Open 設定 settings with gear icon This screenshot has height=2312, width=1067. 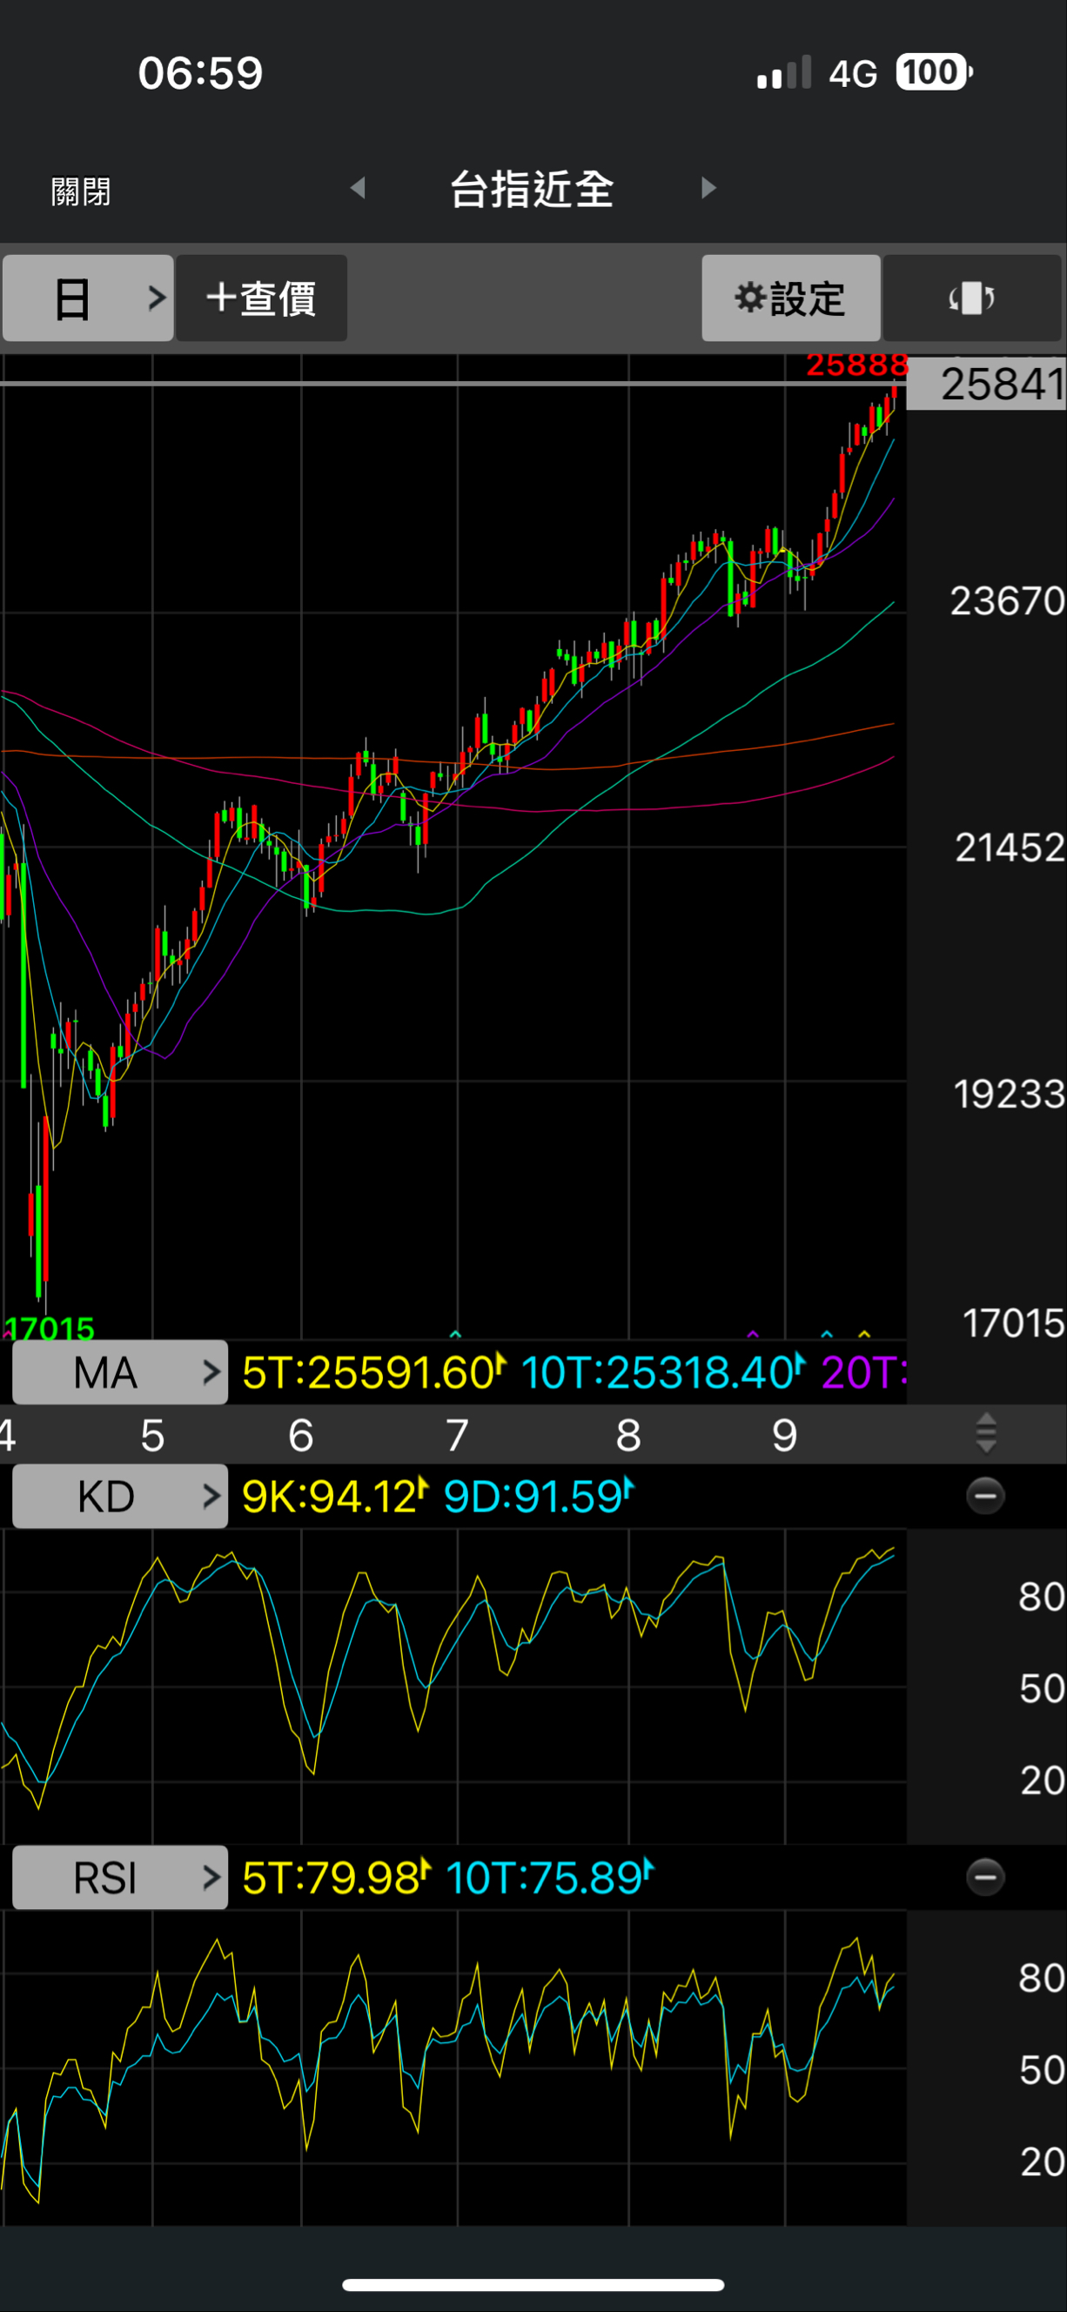[x=790, y=298]
